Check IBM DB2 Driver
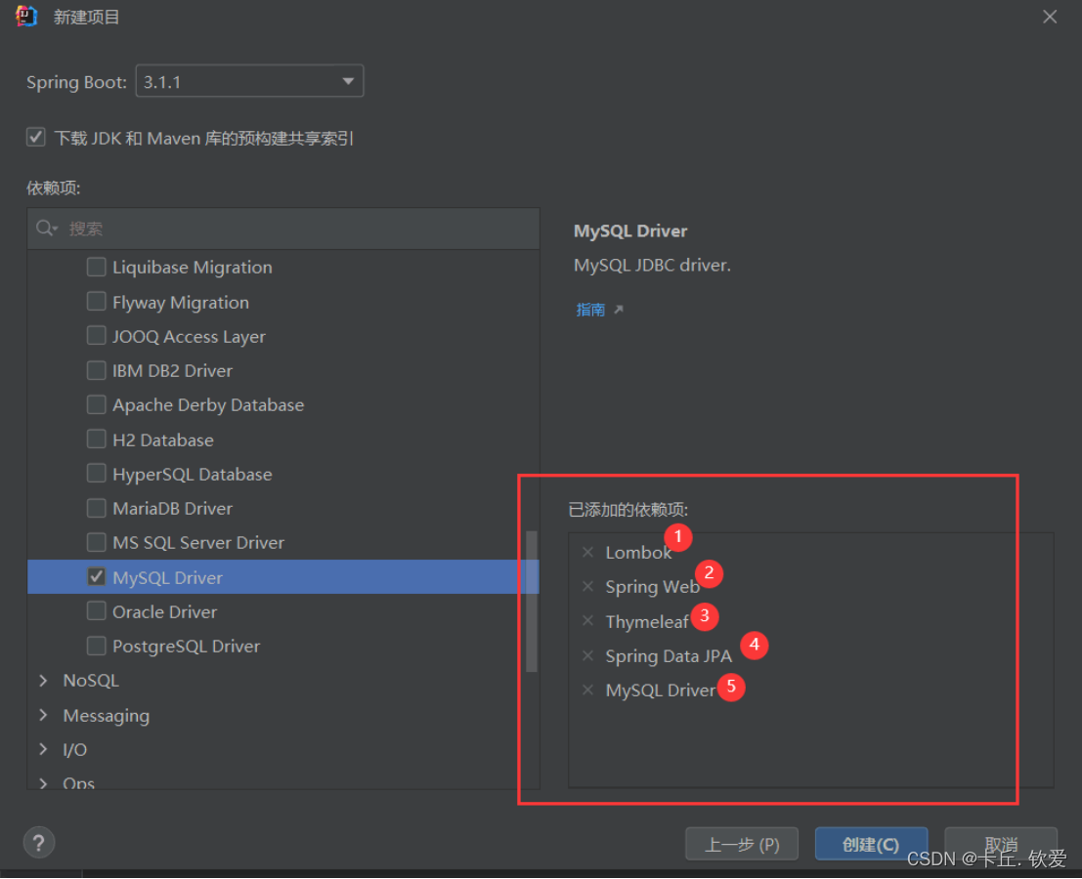 point(96,370)
